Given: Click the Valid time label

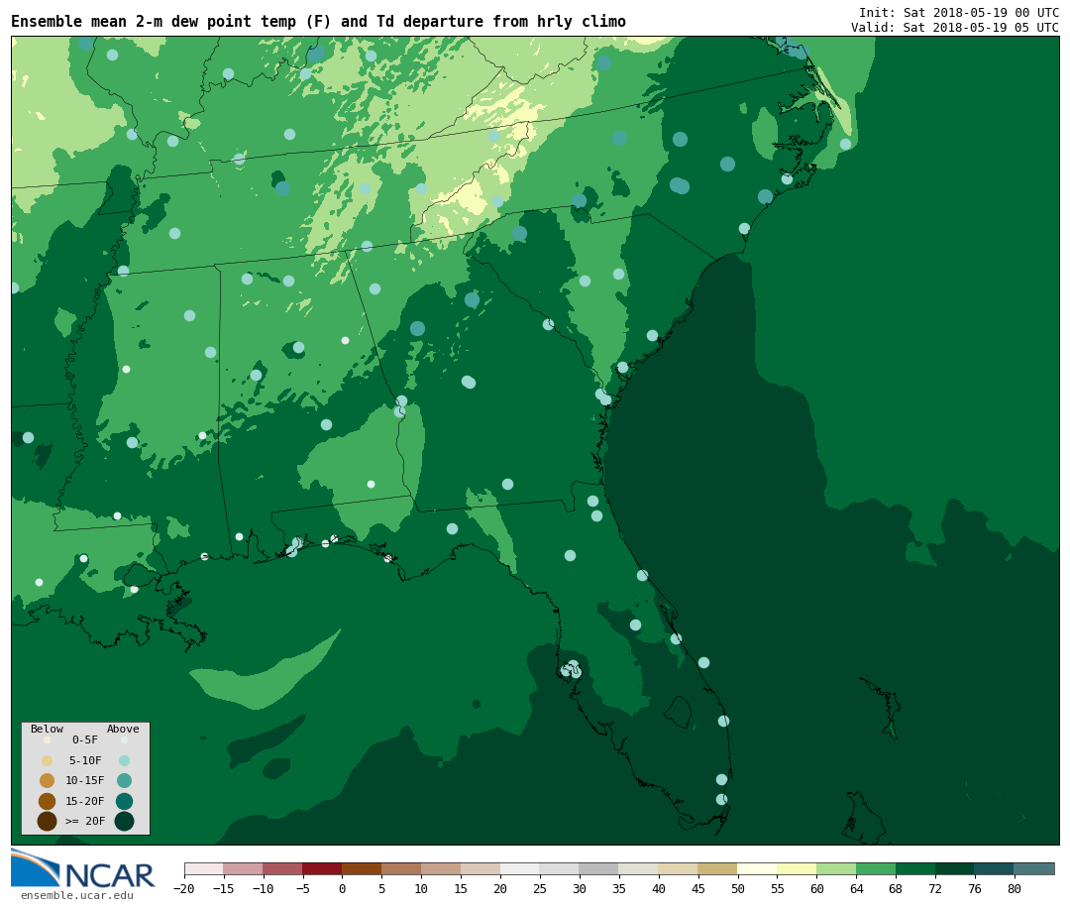Looking at the screenshot, I should [x=954, y=28].
